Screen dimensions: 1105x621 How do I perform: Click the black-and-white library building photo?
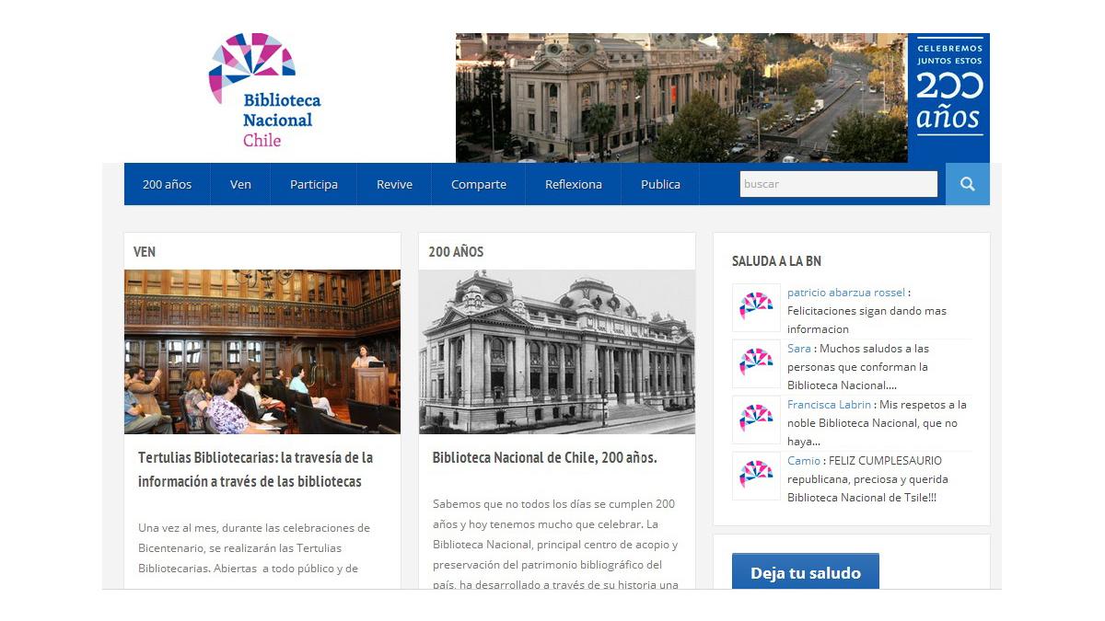pos(557,351)
